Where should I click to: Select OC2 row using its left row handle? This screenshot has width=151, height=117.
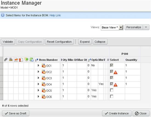click(1, 72)
